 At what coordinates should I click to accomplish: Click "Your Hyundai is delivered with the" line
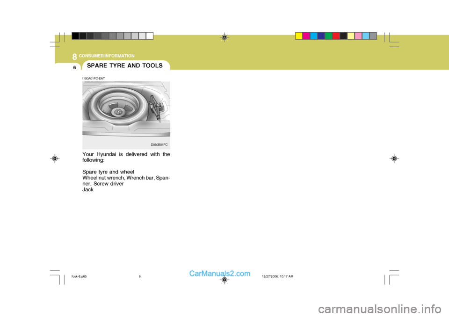(x=126, y=154)
